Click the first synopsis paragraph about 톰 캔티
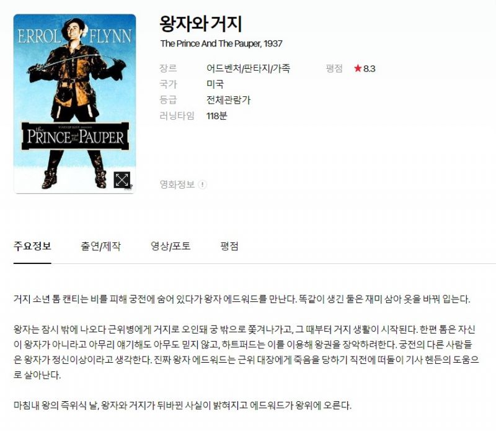Viewport: 496px width, 431px height. (x=242, y=299)
